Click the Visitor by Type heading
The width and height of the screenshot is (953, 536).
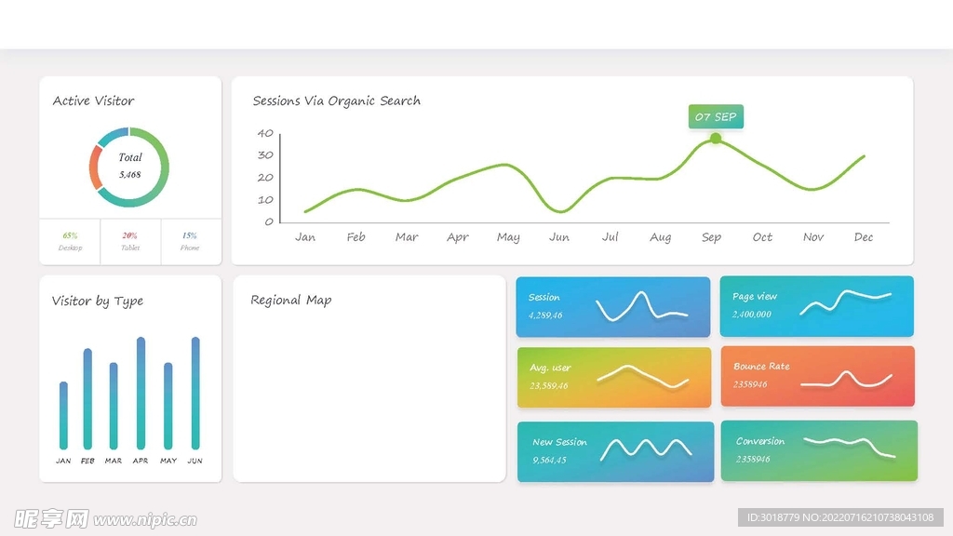(x=97, y=301)
